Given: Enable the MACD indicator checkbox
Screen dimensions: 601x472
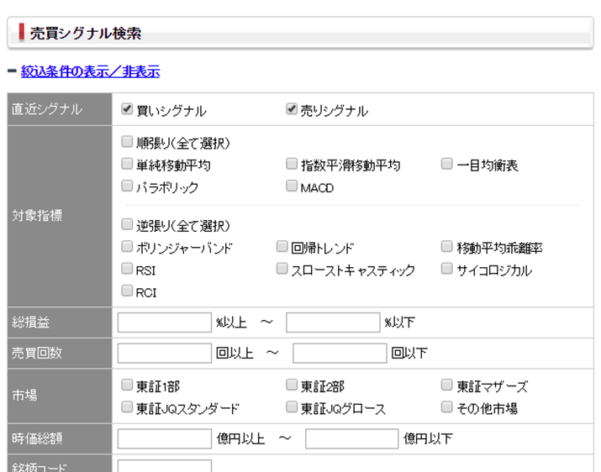Looking at the screenshot, I should click(292, 186).
